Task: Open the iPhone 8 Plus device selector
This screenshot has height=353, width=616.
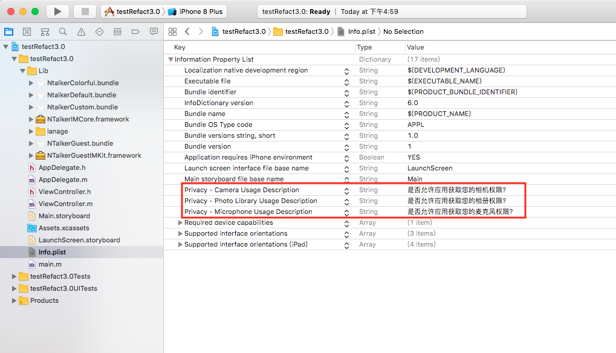Action: point(195,11)
